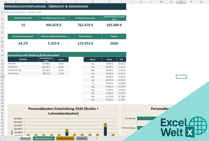This screenshot has height=141, width=209.
Task: Select the title cell Personalkostenplanung - Übersicht & Kennzahlen
Action: (x=65, y=6)
